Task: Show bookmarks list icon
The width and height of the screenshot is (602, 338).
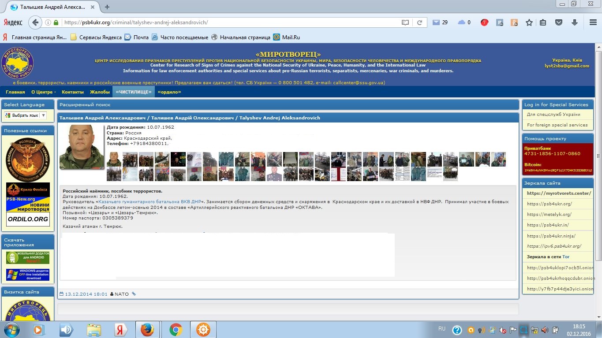Action: (543, 22)
